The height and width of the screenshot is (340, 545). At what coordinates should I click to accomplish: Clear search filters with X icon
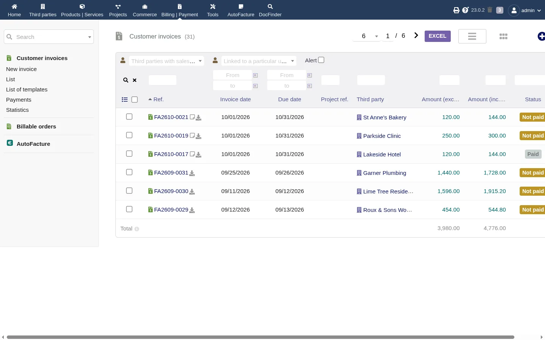pyautogui.click(x=135, y=80)
